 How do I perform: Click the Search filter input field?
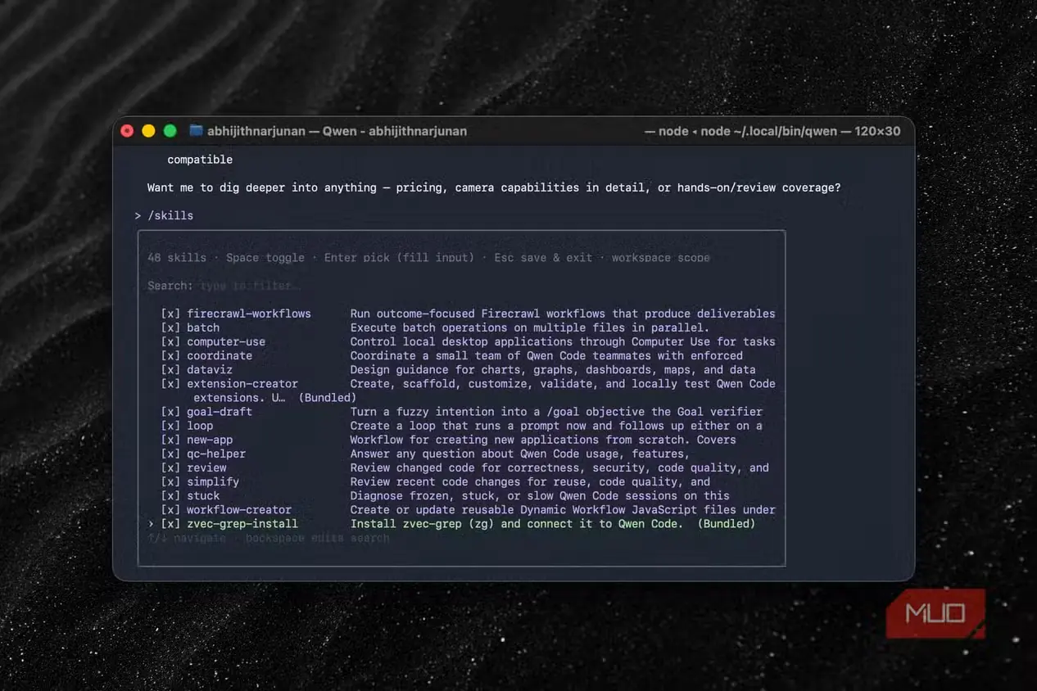coord(250,286)
